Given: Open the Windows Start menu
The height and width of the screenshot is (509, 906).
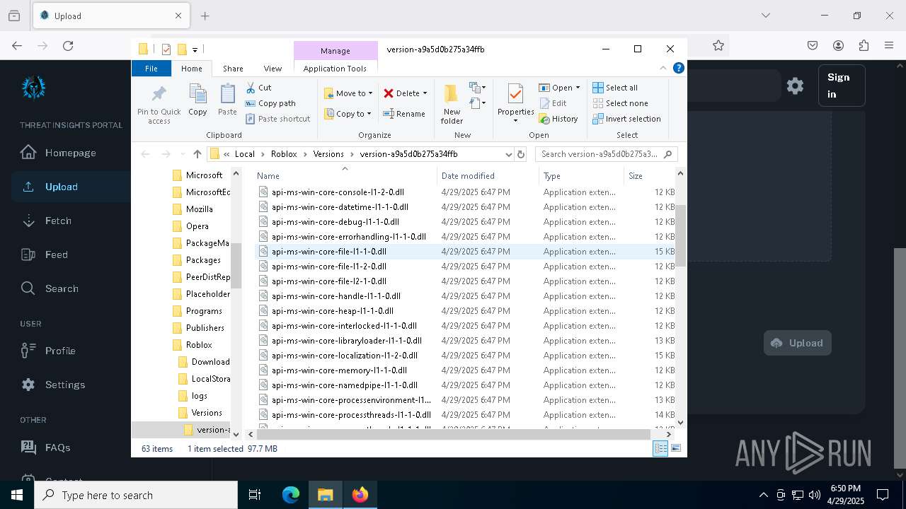Looking at the screenshot, I should click(17, 495).
